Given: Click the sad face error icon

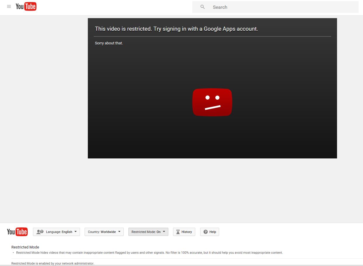Looking at the screenshot, I should click(x=212, y=102).
